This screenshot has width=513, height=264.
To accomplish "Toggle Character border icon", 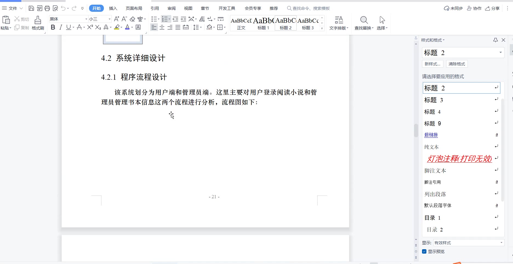I will 138,27.
